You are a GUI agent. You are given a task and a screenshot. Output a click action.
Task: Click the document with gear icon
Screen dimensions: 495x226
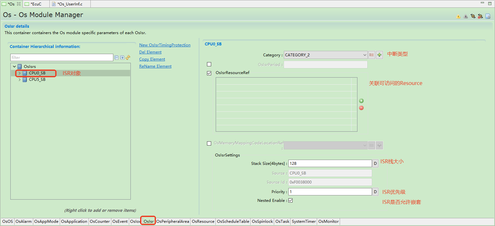tap(488, 16)
